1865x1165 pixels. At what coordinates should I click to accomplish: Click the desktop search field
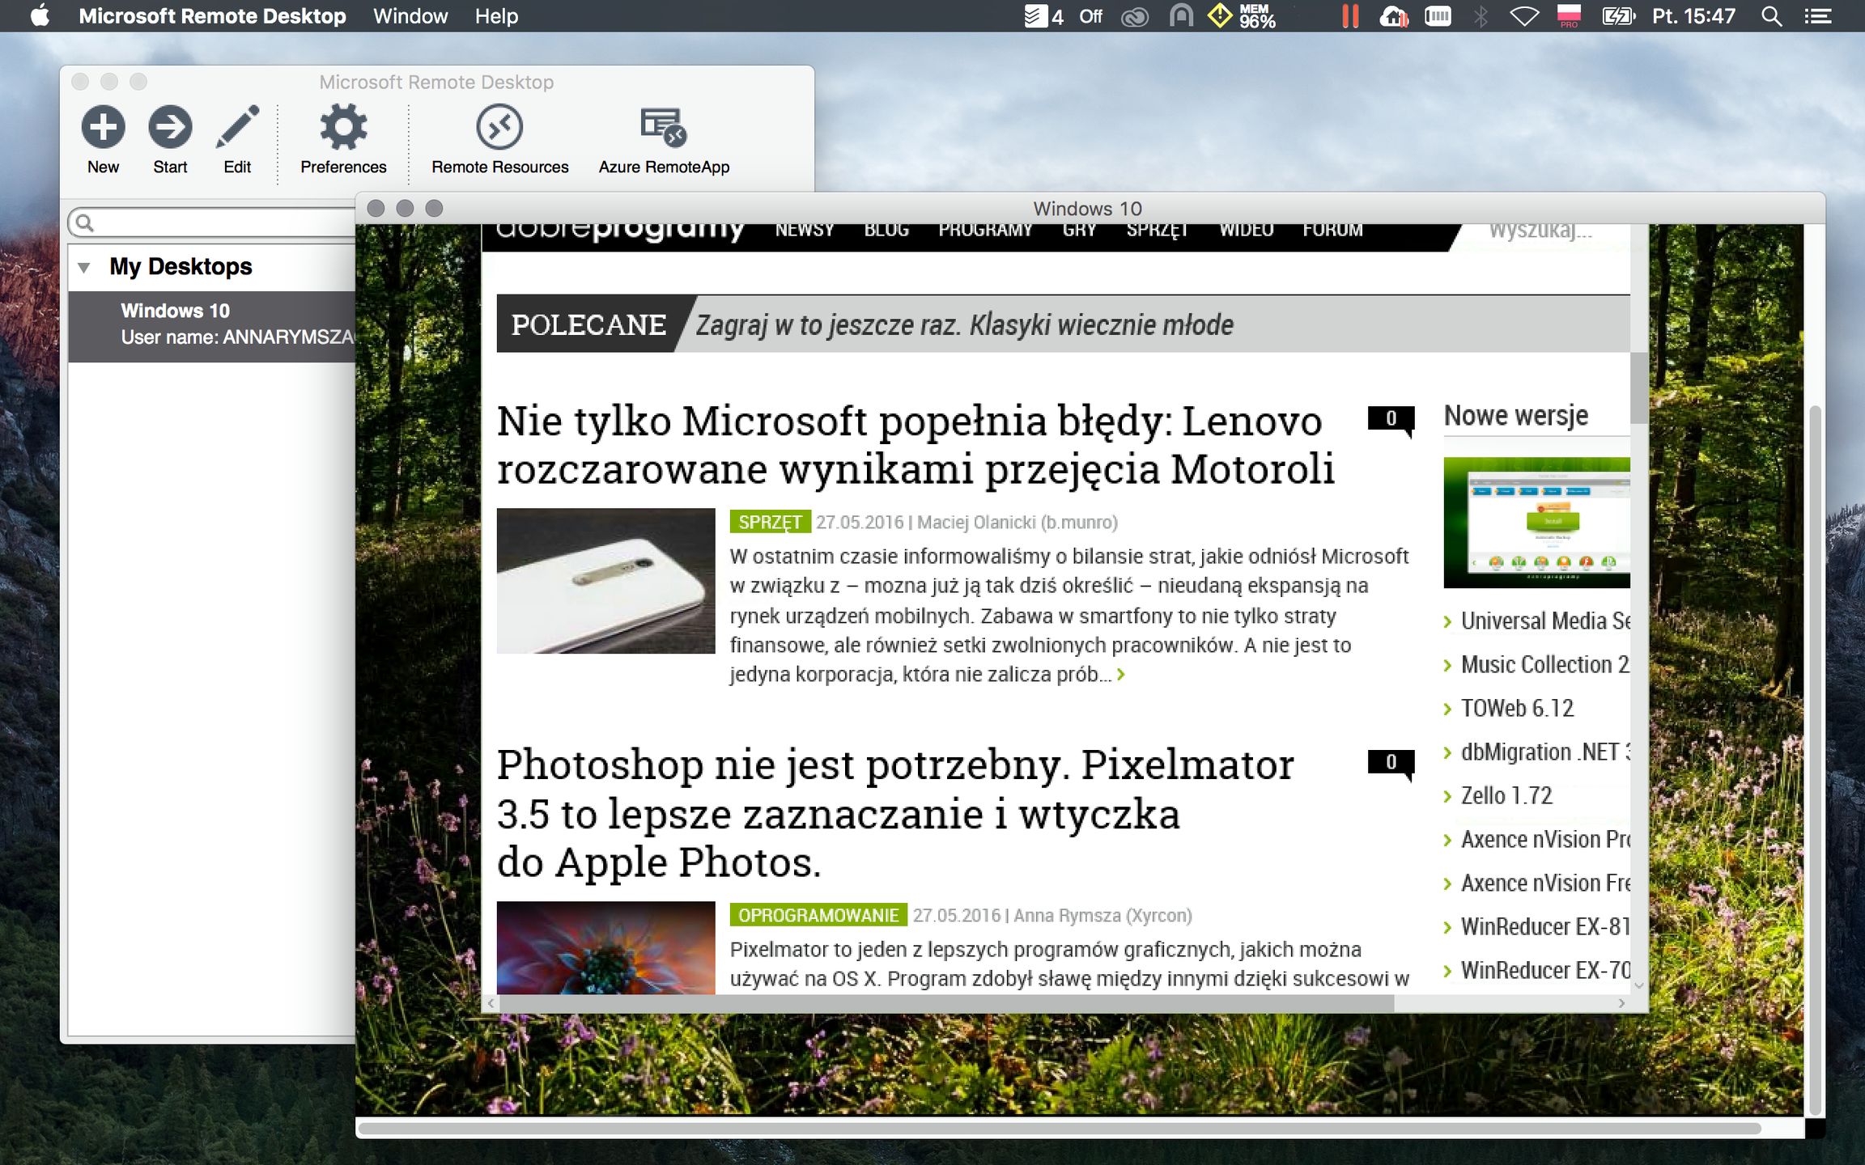(212, 222)
